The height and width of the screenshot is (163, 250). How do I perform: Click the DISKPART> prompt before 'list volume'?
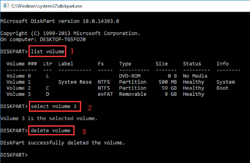pos(14,51)
